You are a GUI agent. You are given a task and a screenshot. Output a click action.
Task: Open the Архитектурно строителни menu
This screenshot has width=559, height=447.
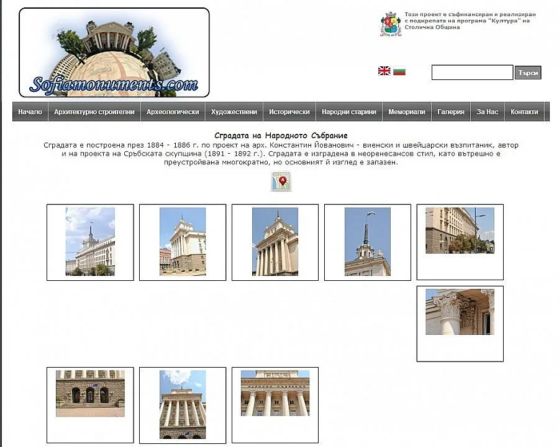[94, 112]
